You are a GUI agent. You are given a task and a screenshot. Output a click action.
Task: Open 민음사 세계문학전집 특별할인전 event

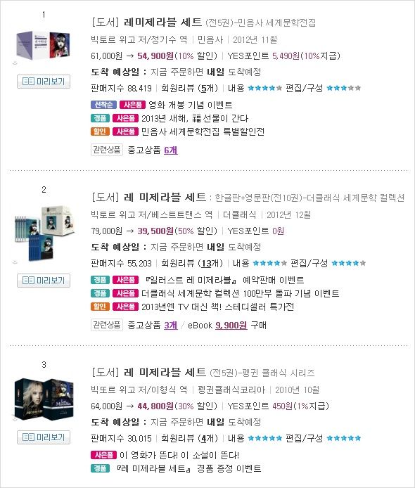[x=203, y=131]
